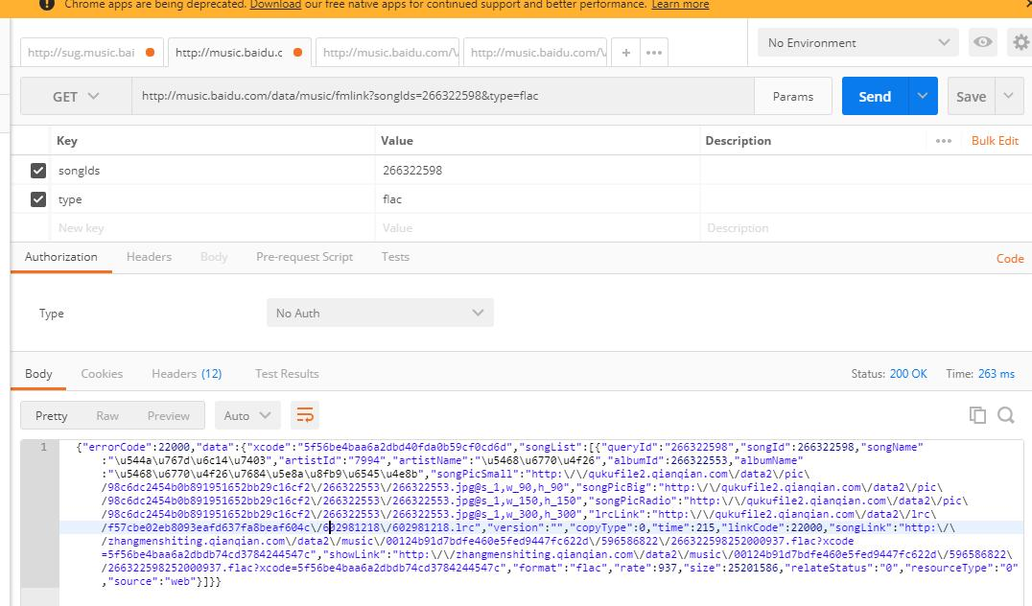This screenshot has height=606, width=1032.
Task: Expand the Save button dropdown arrow
Action: click(1008, 96)
